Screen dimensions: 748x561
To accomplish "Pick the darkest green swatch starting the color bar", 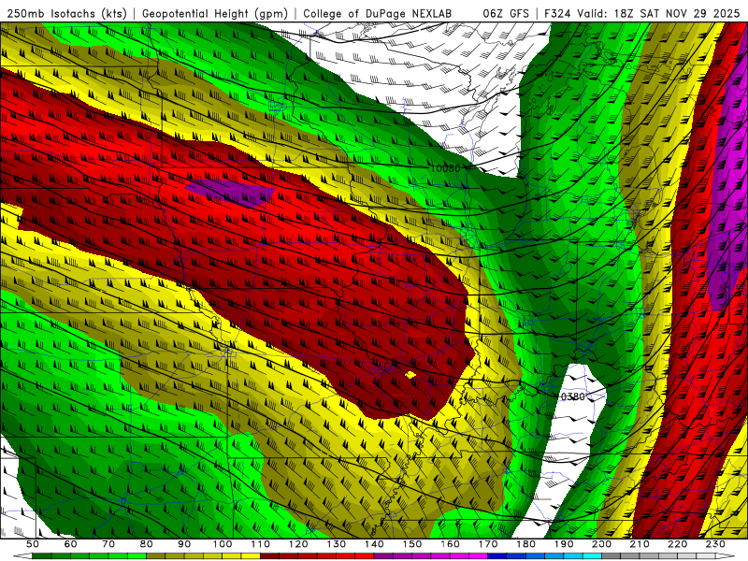I will (x=42, y=556).
